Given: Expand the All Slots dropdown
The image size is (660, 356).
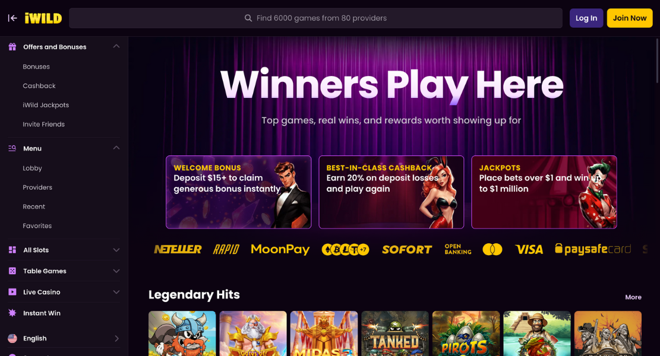Looking at the screenshot, I should (116, 250).
